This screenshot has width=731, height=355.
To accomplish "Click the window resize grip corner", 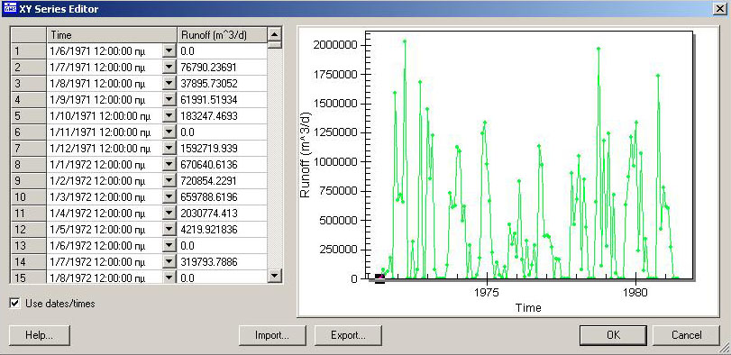I will [x=726, y=350].
